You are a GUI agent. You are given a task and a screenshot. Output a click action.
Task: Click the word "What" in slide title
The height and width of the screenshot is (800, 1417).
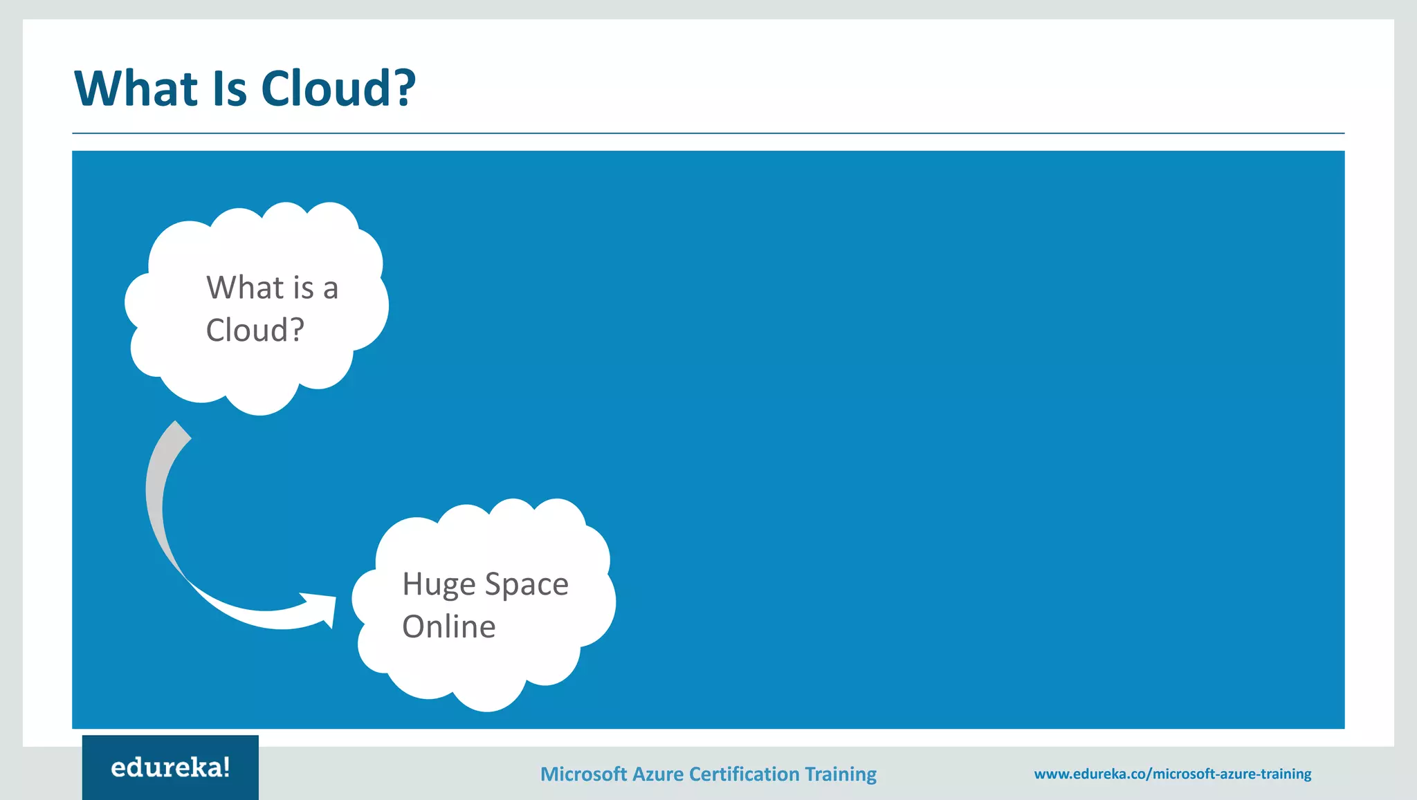pyautogui.click(x=136, y=89)
